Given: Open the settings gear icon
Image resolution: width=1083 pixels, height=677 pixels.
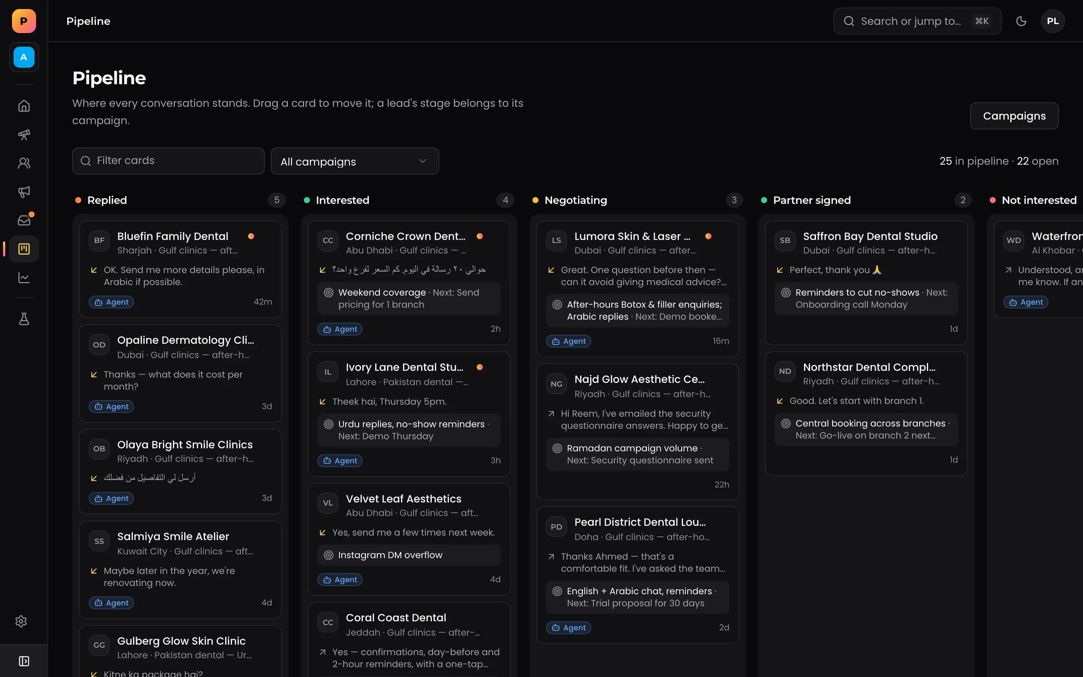Looking at the screenshot, I should tap(21, 621).
